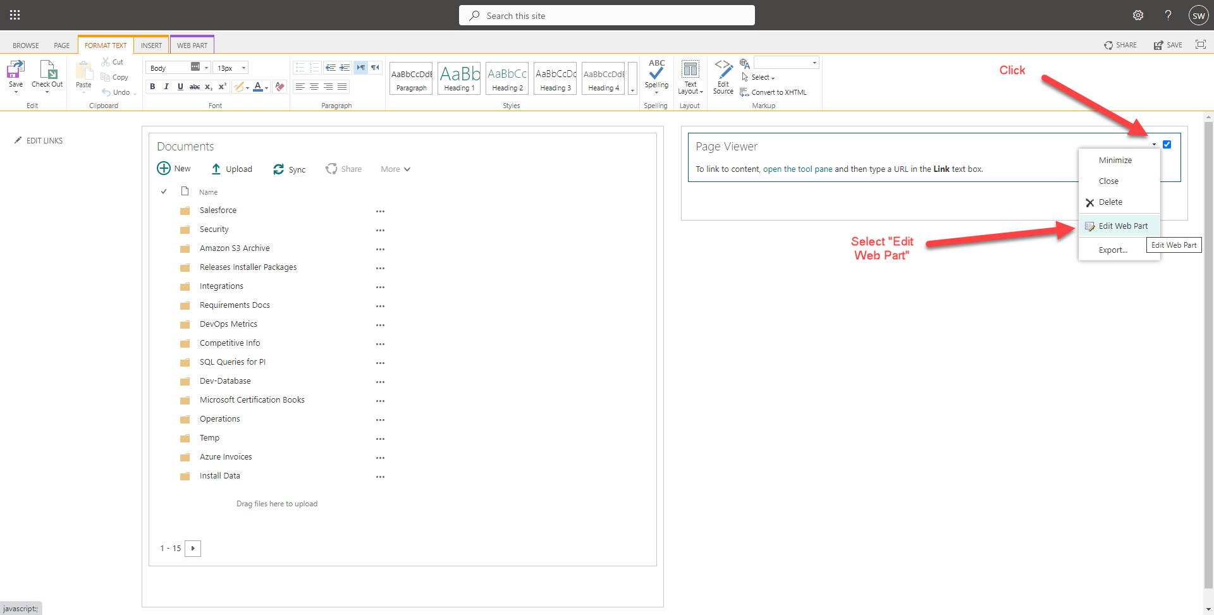The height and width of the screenshot is (615, 1214).
Task: Choose Edit Web Part from the menu
Action: pyautogui.click(x=1119, y=226)
